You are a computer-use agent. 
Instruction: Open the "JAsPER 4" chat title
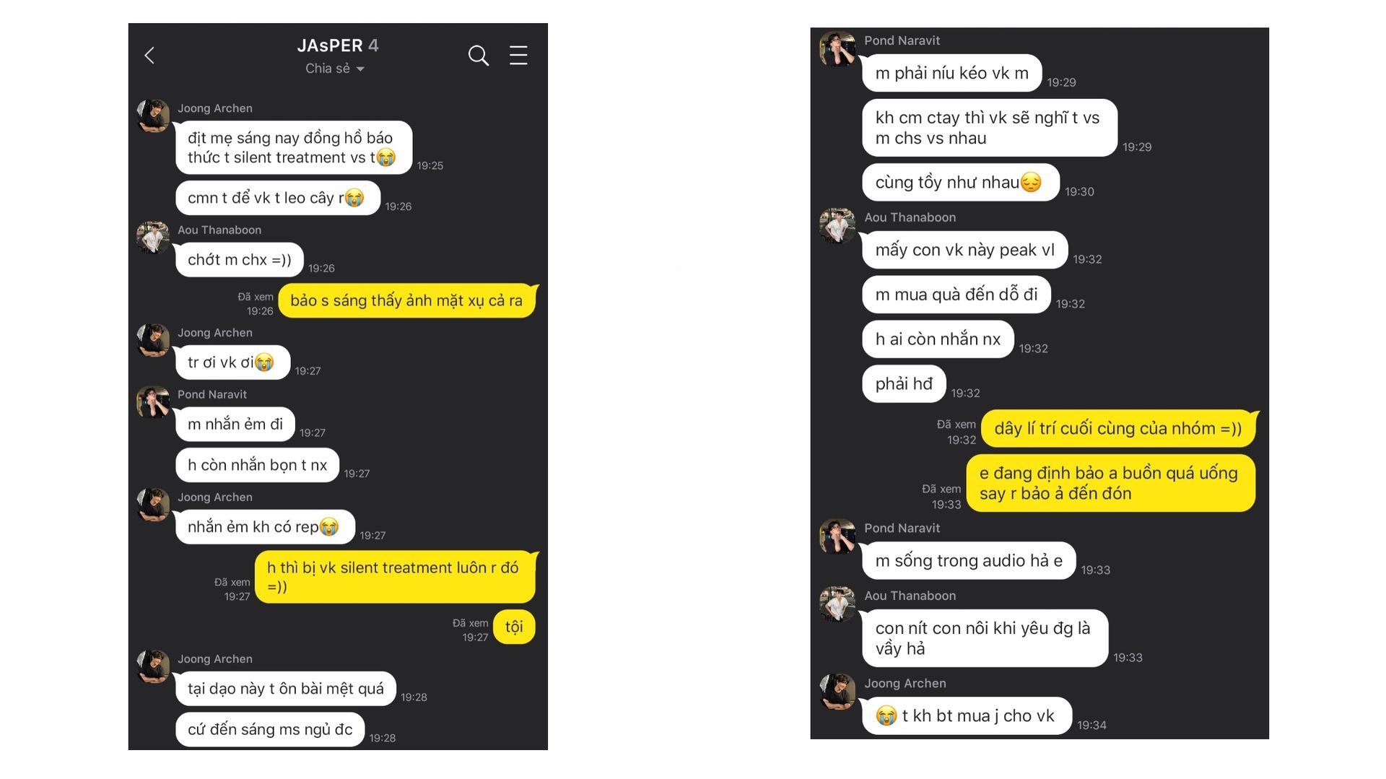pyautogui.click(x=337, y=45)
